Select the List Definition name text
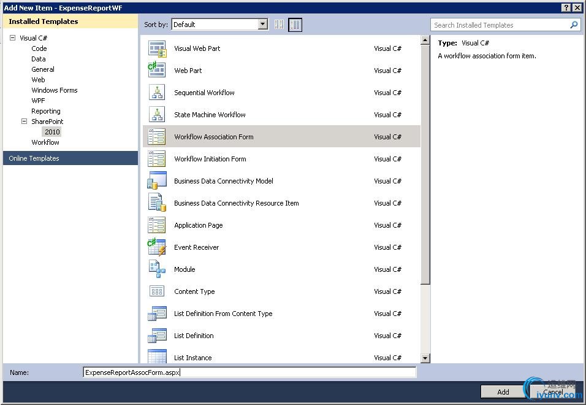Image resolution: width=586 pixels, height=405 pixels. [194, 336]
